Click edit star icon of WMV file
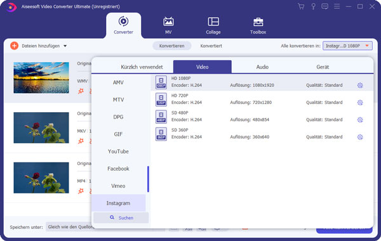This screenshot has width=381, height=241. coord(81,91)
